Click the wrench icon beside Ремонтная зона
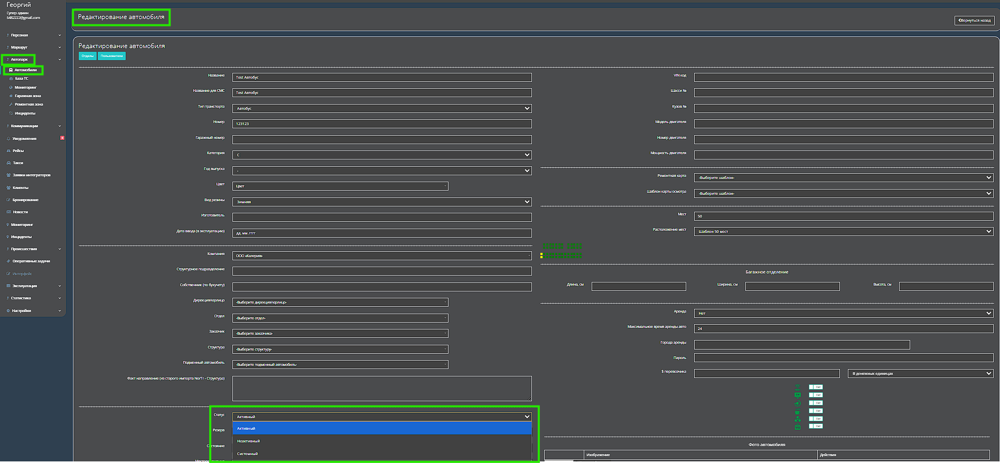Viewport: 1000px width, 463px height. coord(11,105)
